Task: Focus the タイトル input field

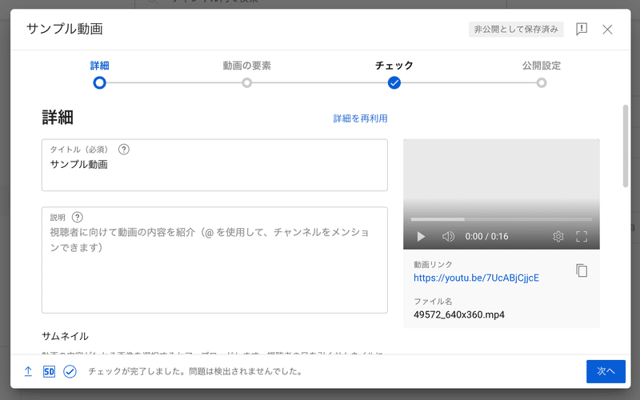Action: coord(214,165)
